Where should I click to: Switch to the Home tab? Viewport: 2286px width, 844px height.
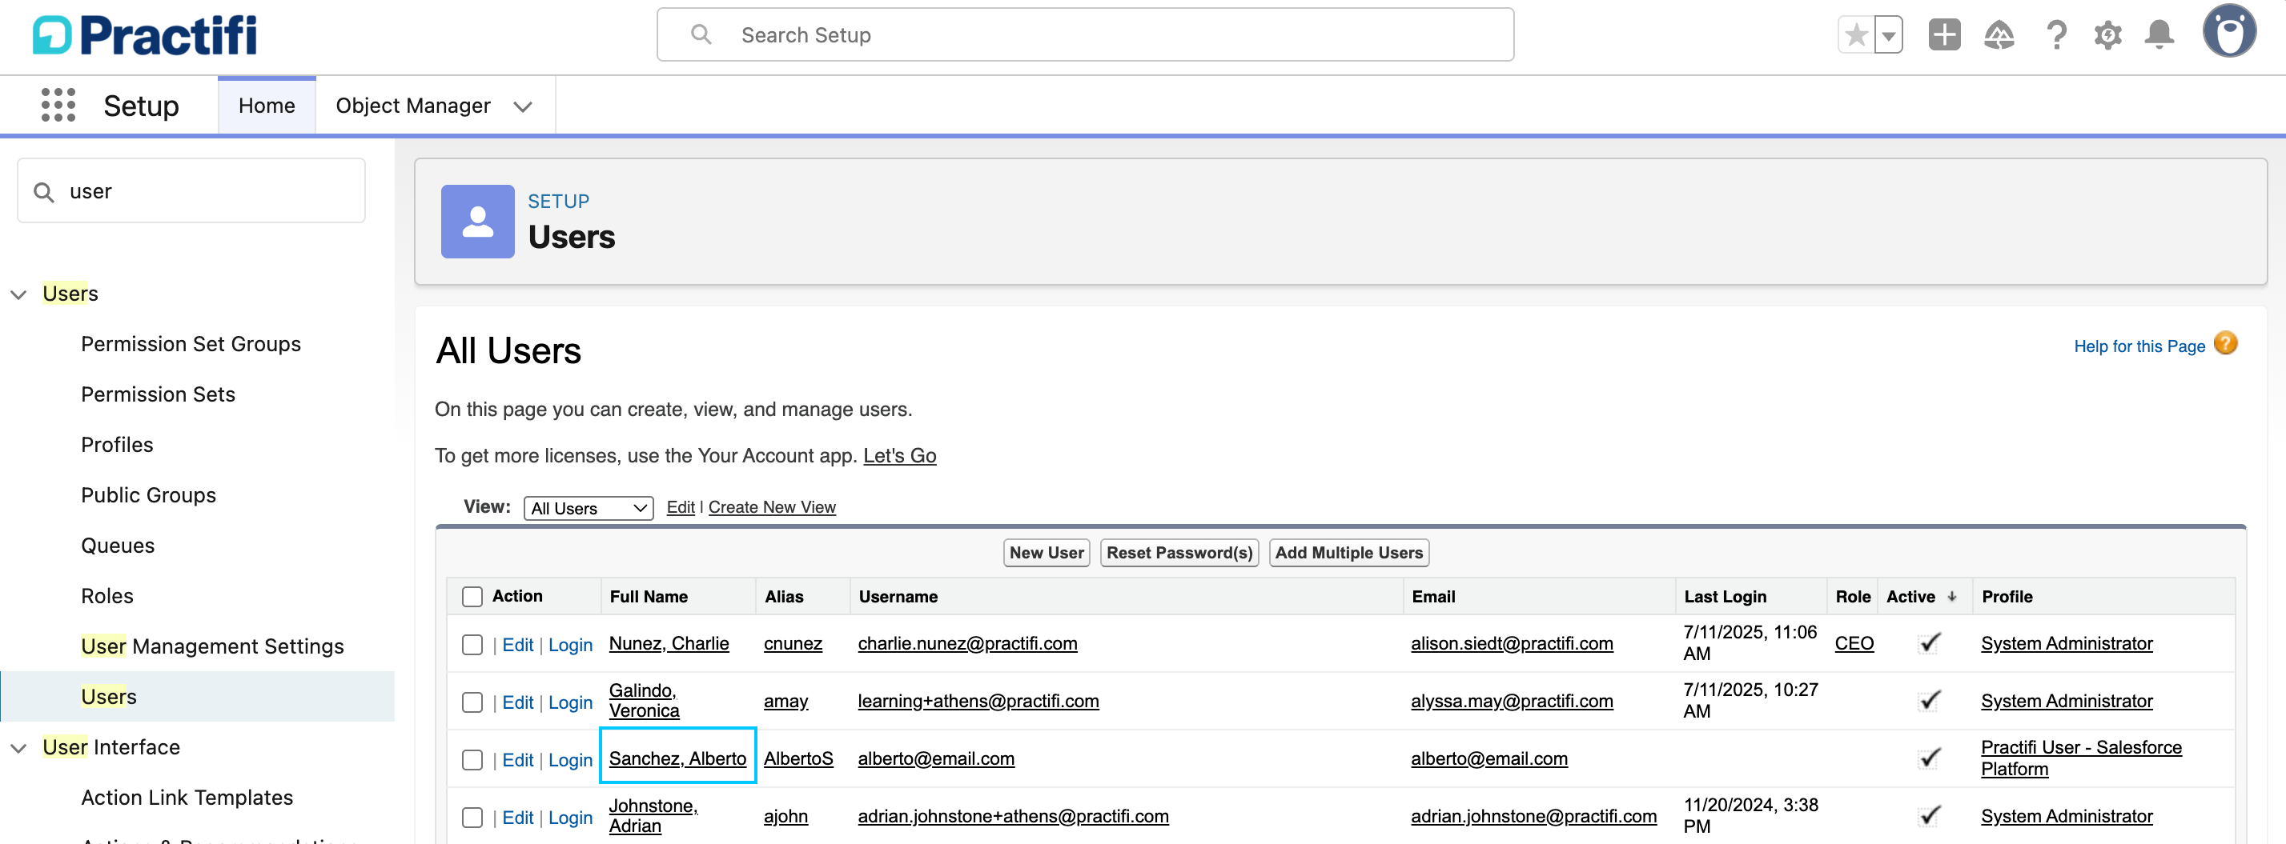[x=266, y=106]
